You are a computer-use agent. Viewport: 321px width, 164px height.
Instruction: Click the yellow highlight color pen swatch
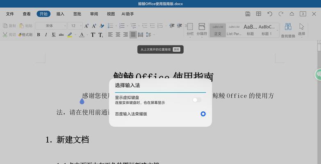coord(70,35)
